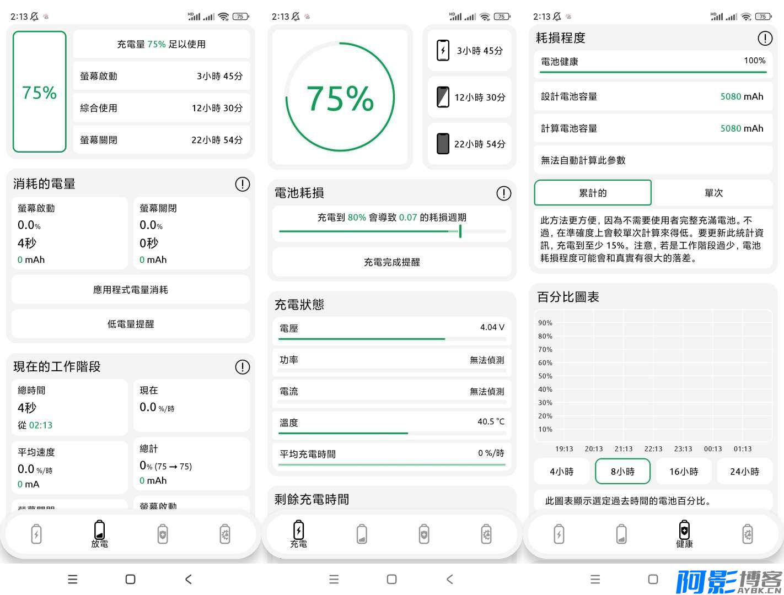The height and width of the screenshot is (595, 784).
Task: Tap health shield icon in middle bottom bar
Action: point(423,534)
